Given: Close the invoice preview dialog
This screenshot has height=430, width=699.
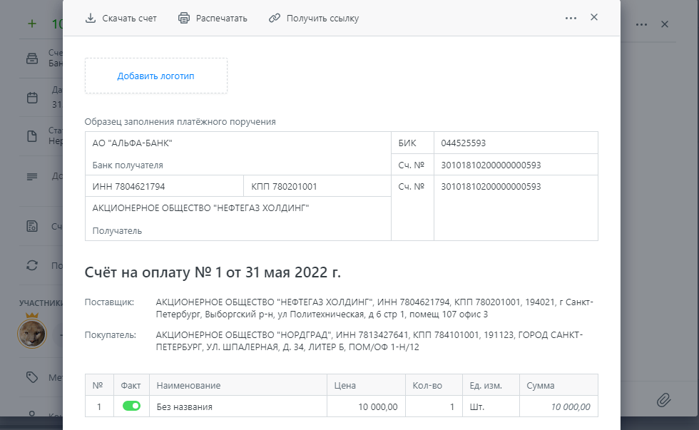Looking at the screenshot, I should tap(593, 17).
